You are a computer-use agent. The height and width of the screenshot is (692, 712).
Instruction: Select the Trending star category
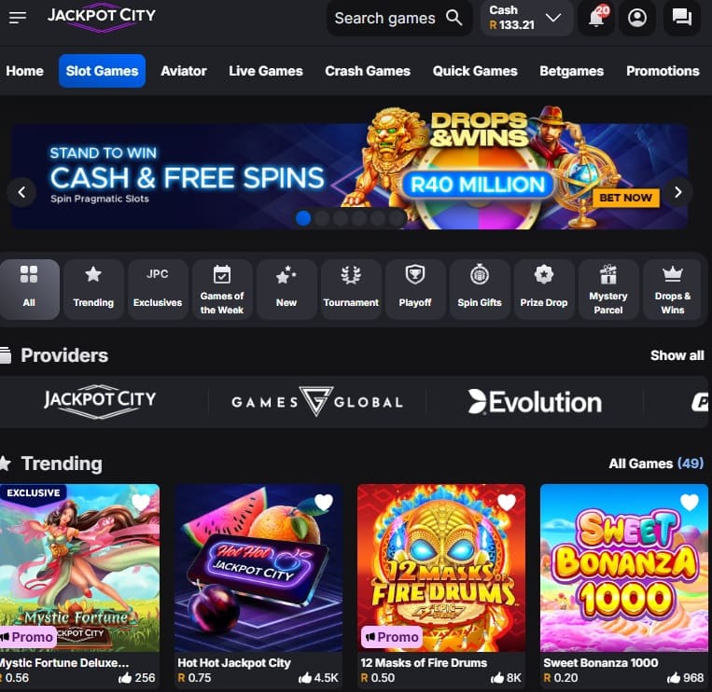point(93,289)
